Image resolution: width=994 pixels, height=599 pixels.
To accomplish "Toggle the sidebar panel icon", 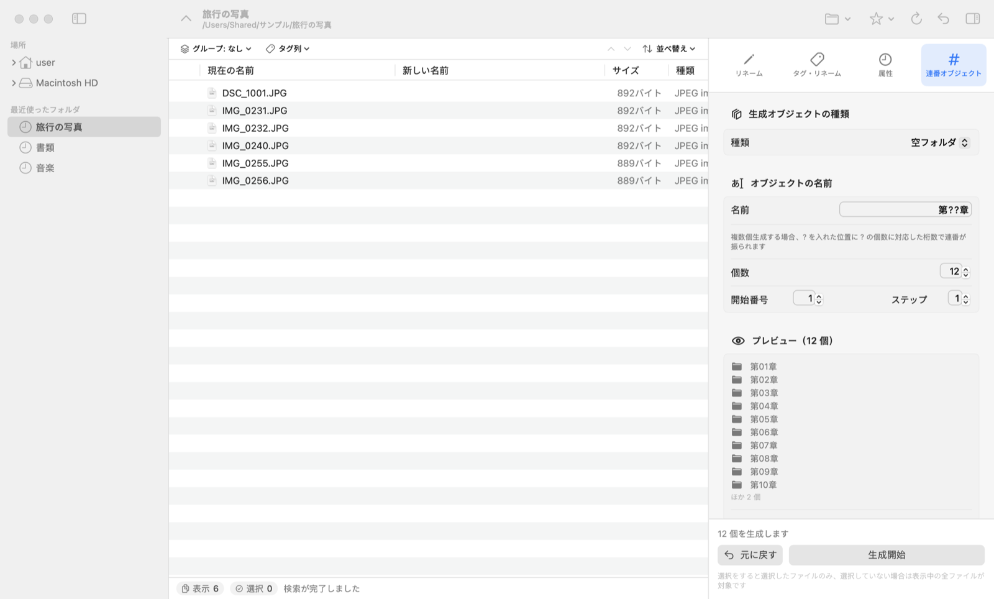I will click(x=79, y=19).
